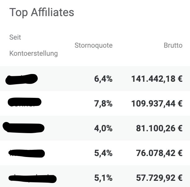
Task: Select the 7,8% Stornoquote value
Action: (x=103, y=104)
